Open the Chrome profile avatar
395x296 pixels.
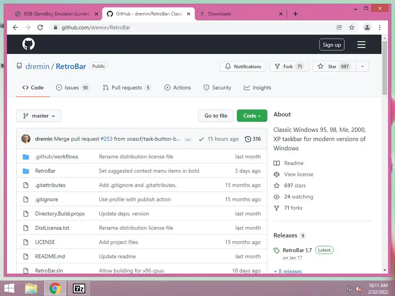point(367,27)
